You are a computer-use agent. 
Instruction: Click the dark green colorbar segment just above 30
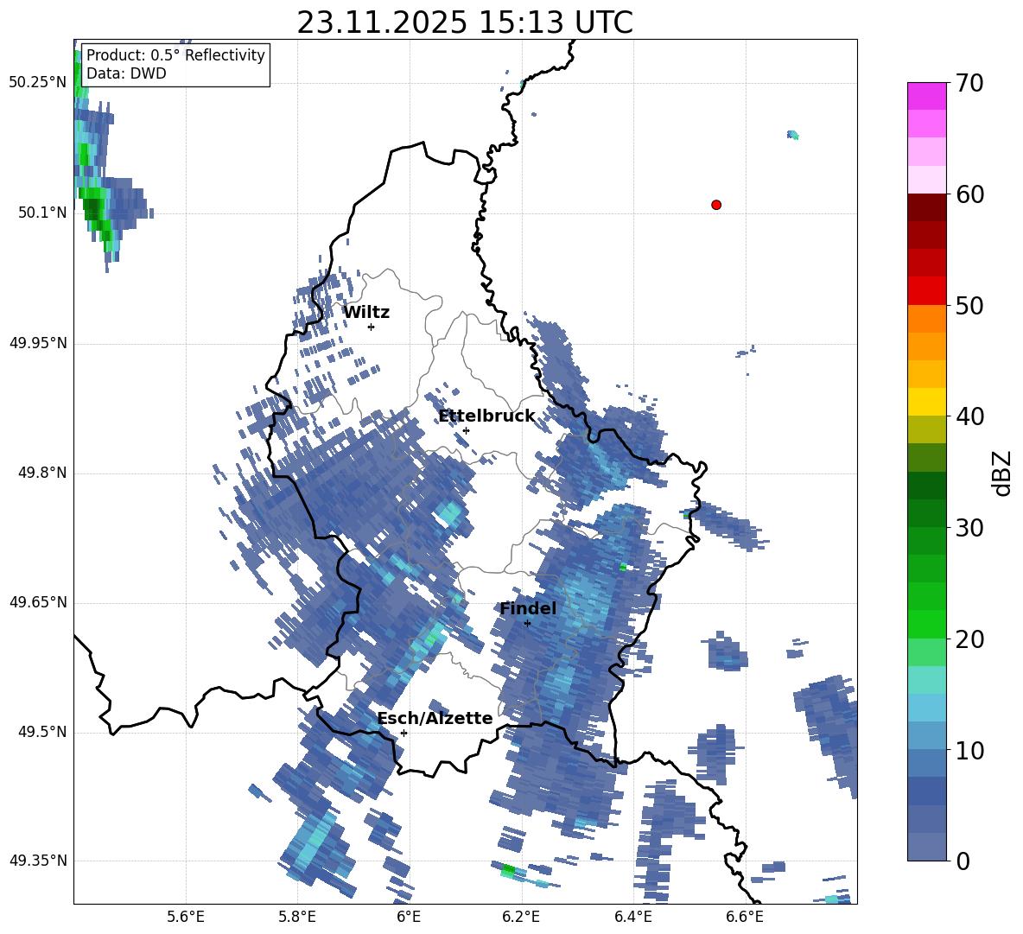tap(926, 513)
